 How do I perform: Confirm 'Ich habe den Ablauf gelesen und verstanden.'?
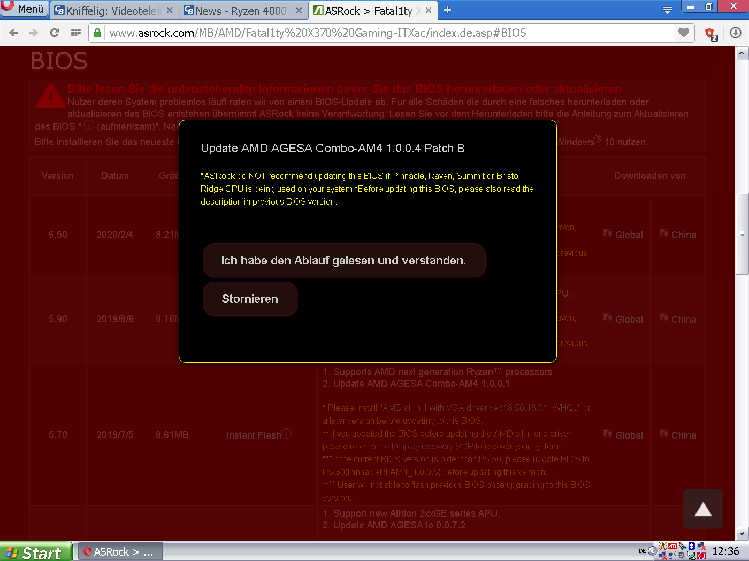click(x=344, y=260)
